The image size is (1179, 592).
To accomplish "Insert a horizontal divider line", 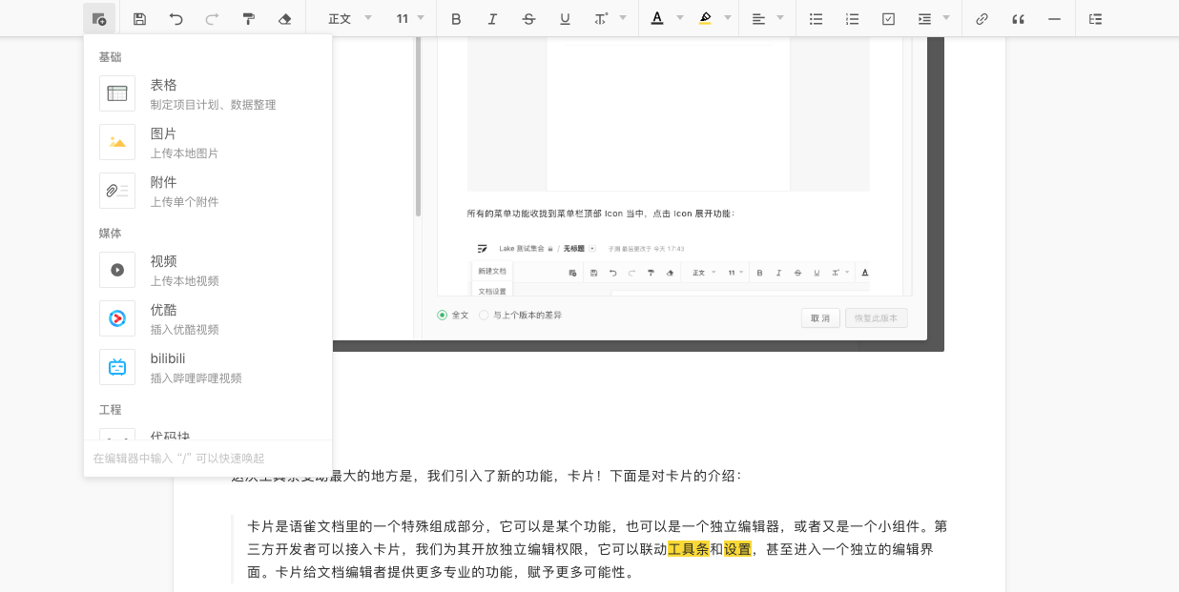I will pyautogui.click(x=1054, y=18).
